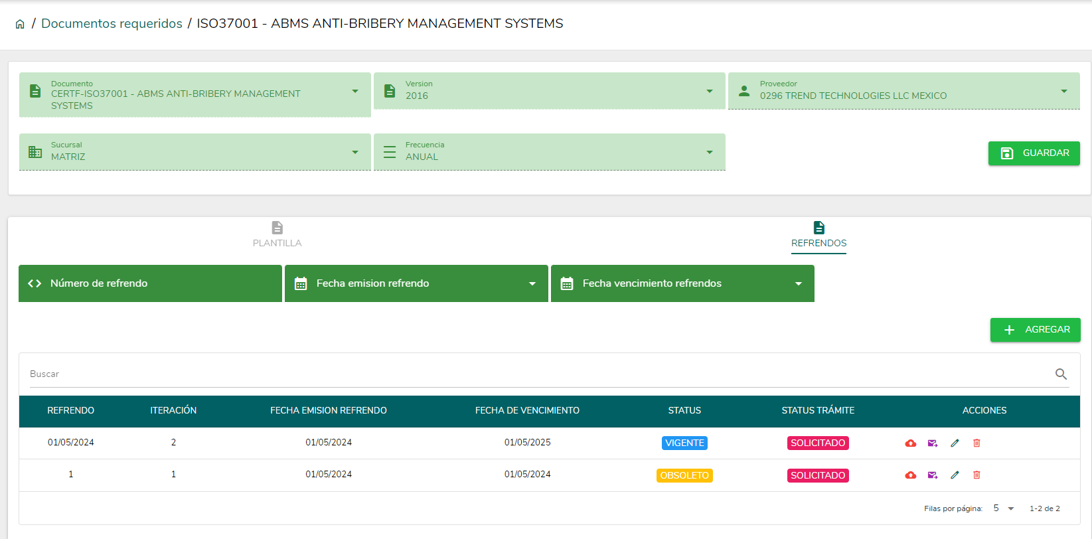Open Fecha emision refrendo dropdown arrow

[532, 283]
